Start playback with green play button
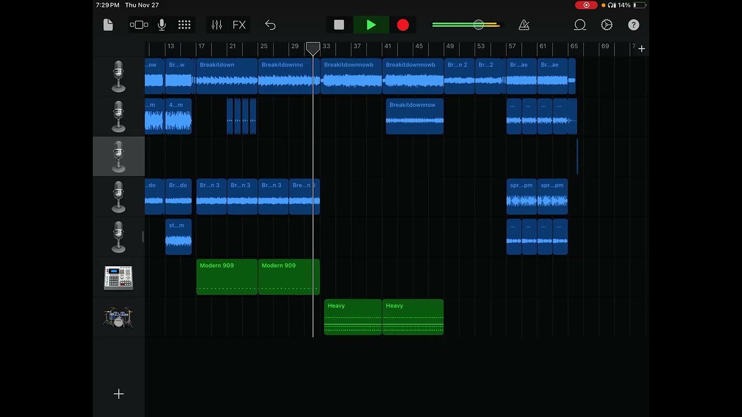742x417 pixels. pos(371,25)
